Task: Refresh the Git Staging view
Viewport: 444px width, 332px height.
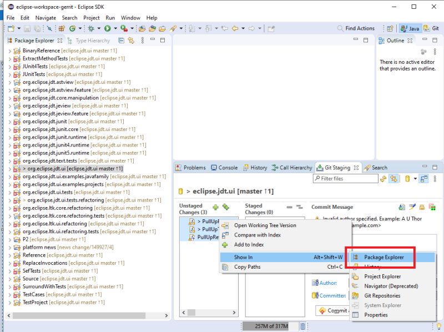Action: click(382, 178)
